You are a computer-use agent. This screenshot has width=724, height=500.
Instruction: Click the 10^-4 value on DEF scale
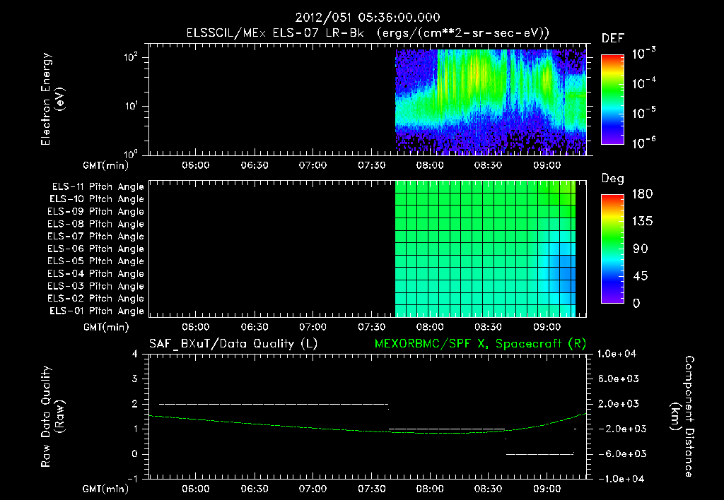643,83
